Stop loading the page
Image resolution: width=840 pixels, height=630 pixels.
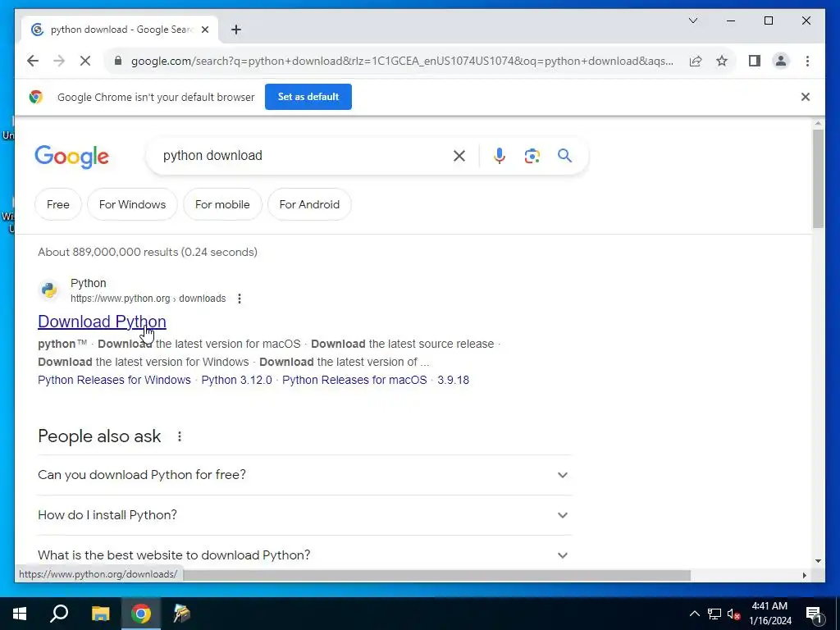click(x=85, y=61)
